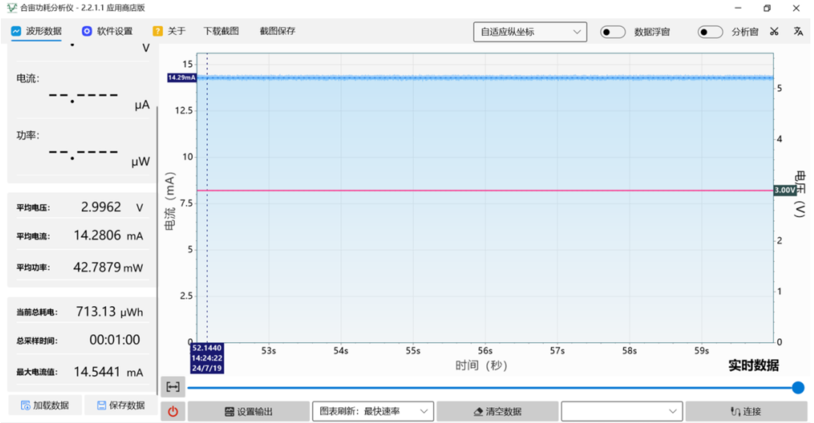814x423 pixels.
Task: Click the 平均电流 value 14.2806
Action: (x=97, y=235)
